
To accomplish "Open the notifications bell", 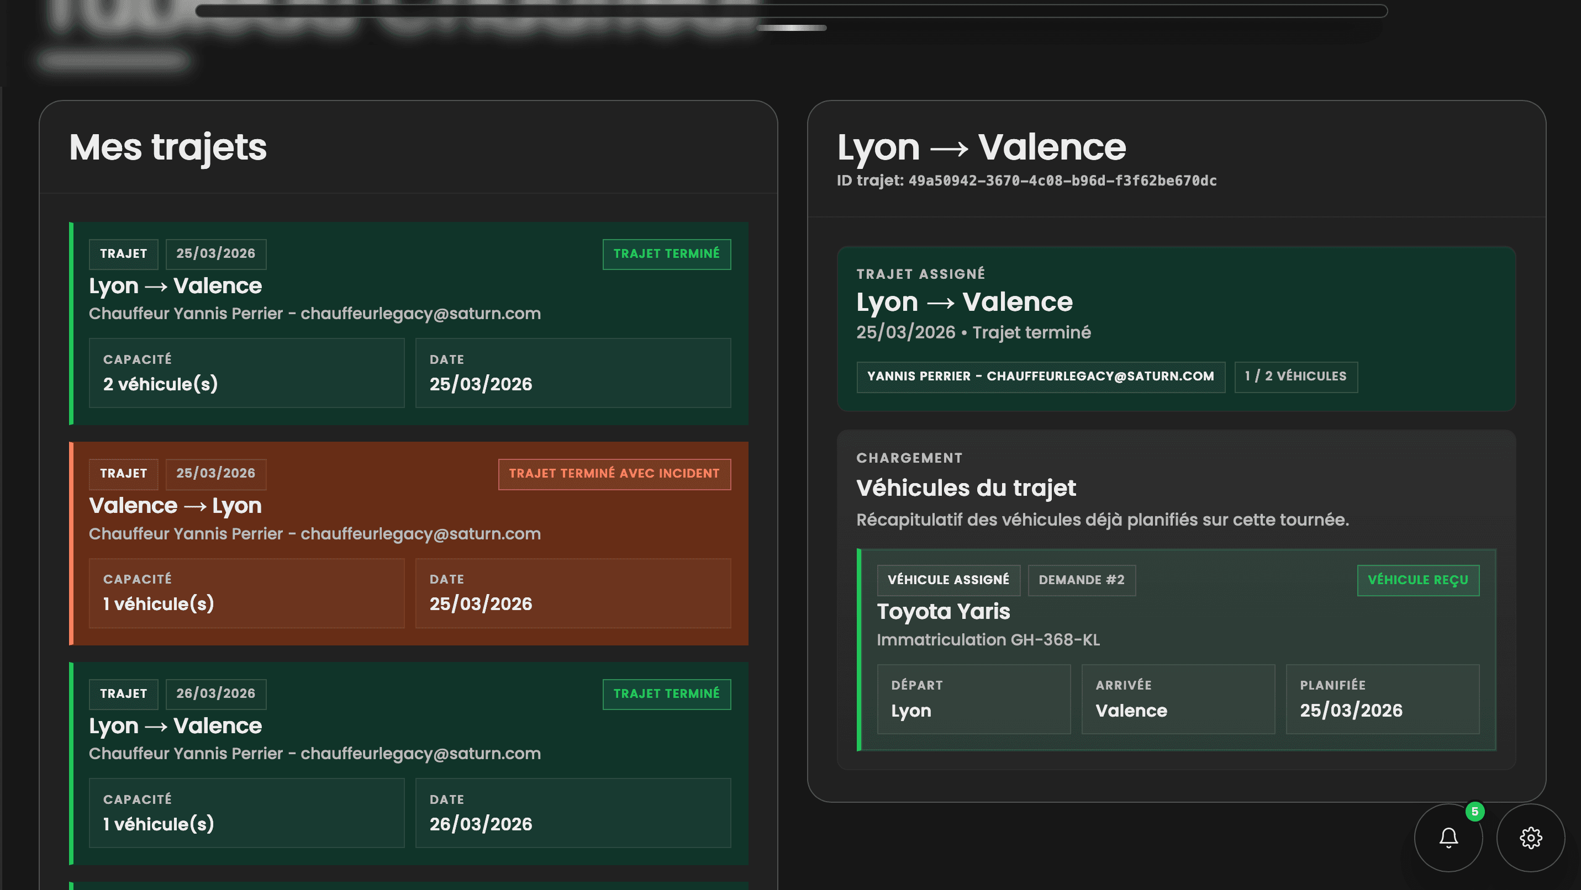I will pyautogui.click(x=1448, y=837).
